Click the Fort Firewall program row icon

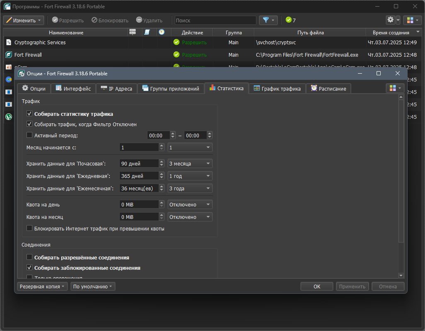pos(9,55)
